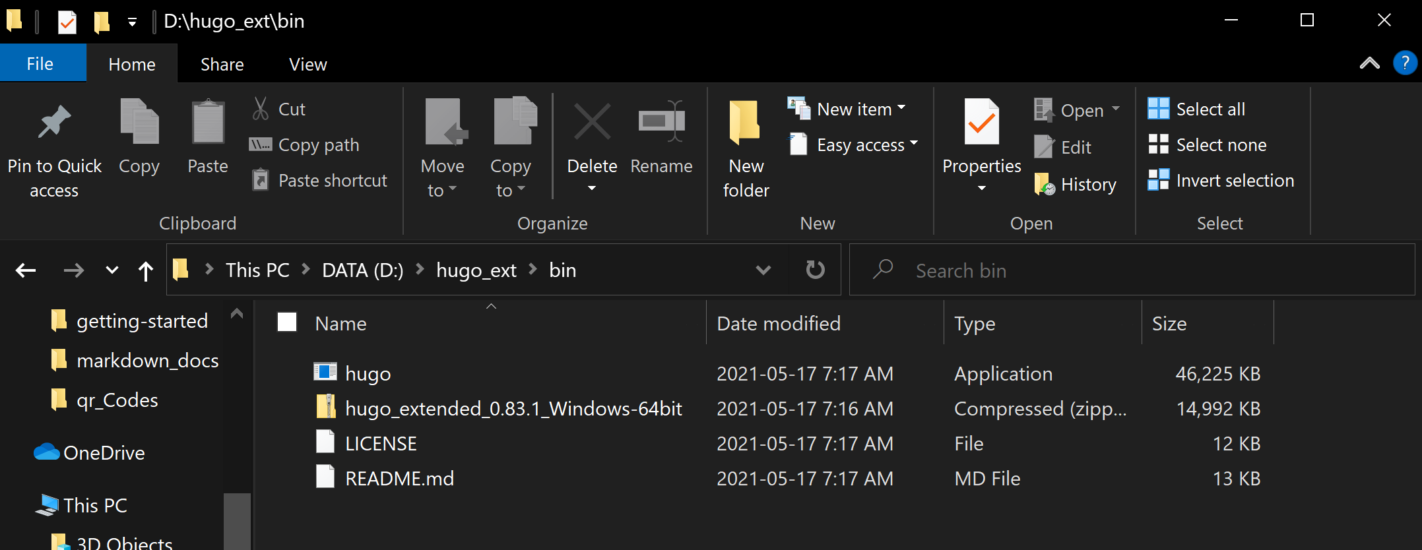Click the Edit icon in Open group

pos(1044,146)
